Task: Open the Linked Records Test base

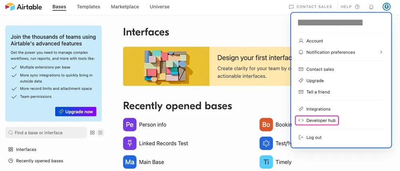Action: tap(164, 143)
